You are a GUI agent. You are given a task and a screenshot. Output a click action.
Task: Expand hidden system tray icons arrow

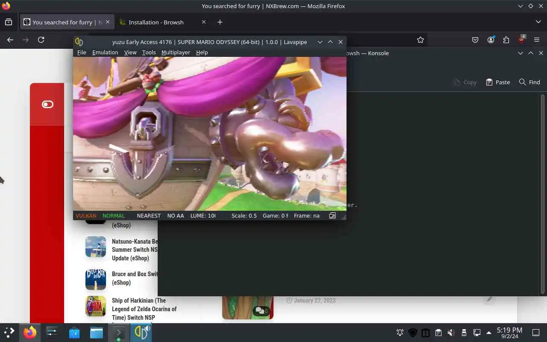point(489,333)
